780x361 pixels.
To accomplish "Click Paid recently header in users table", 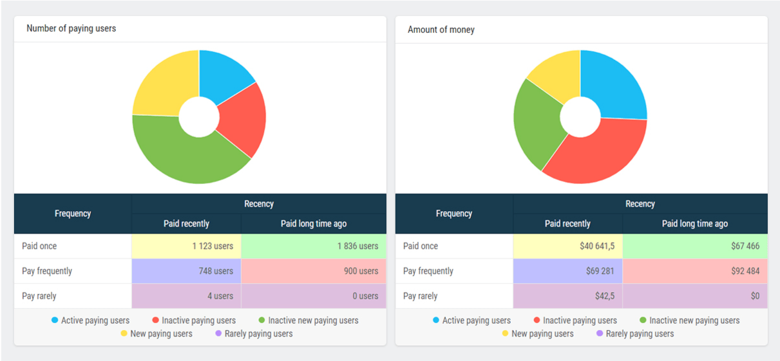I will [186, 224].
